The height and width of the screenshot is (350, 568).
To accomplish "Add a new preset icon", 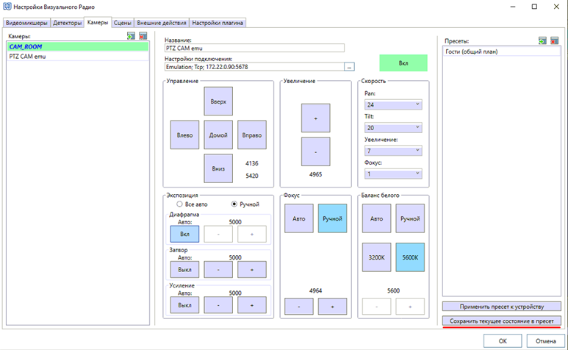I will pos(542,40).
